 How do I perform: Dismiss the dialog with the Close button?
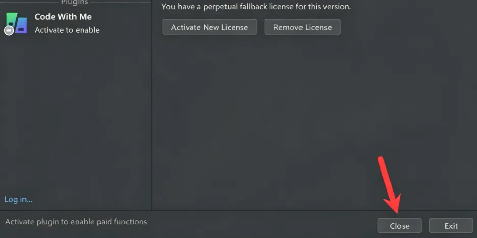click(x=399, y=226)
